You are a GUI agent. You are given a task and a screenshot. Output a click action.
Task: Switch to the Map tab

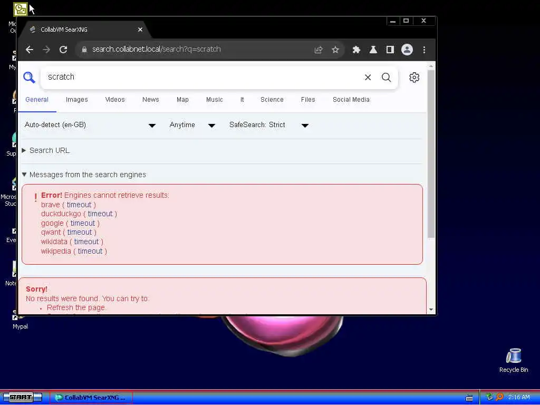(x=182, y=100)
